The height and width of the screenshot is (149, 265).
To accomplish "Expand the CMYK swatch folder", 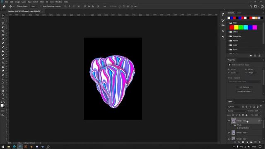I will (x=228, y=32).
